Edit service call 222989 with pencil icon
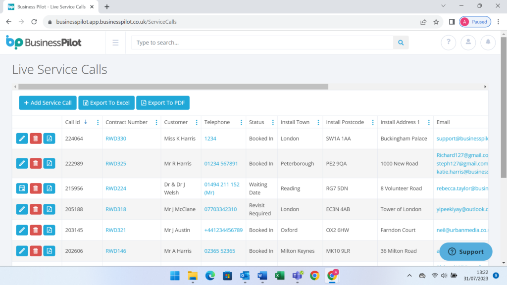This screenshot has height=285, width=507. tap(22, 163)
